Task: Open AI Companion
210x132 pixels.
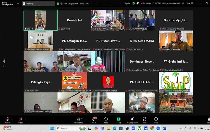Action: (x=132, y=120)
